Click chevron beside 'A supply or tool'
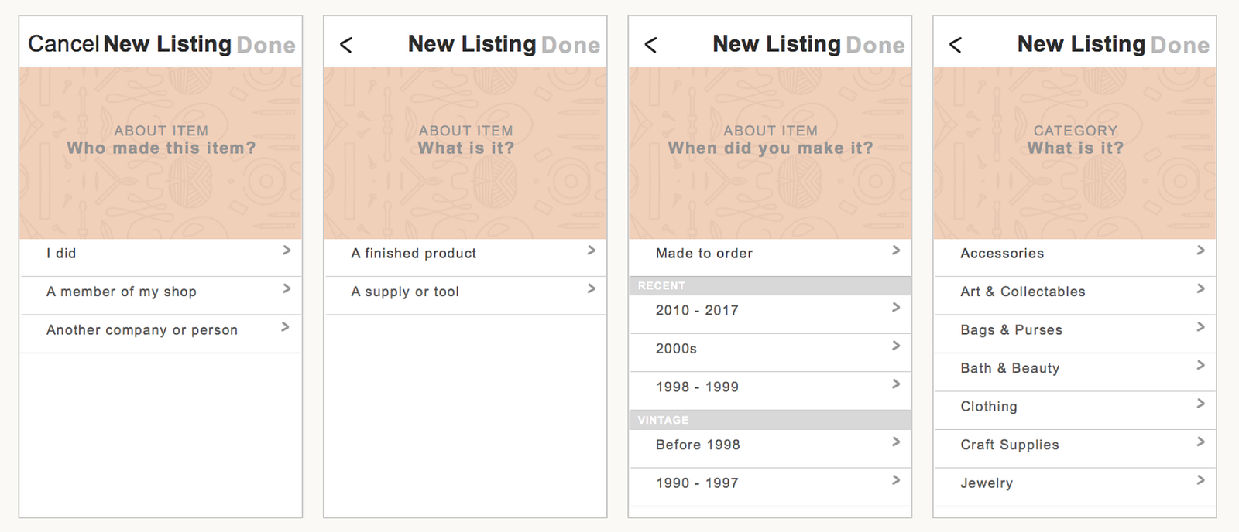Screen dimensions: 1239x532 pos(591,288)
